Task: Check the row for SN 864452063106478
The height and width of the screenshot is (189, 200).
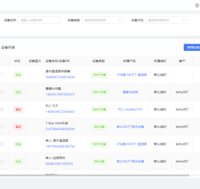Action: [2, 161]
